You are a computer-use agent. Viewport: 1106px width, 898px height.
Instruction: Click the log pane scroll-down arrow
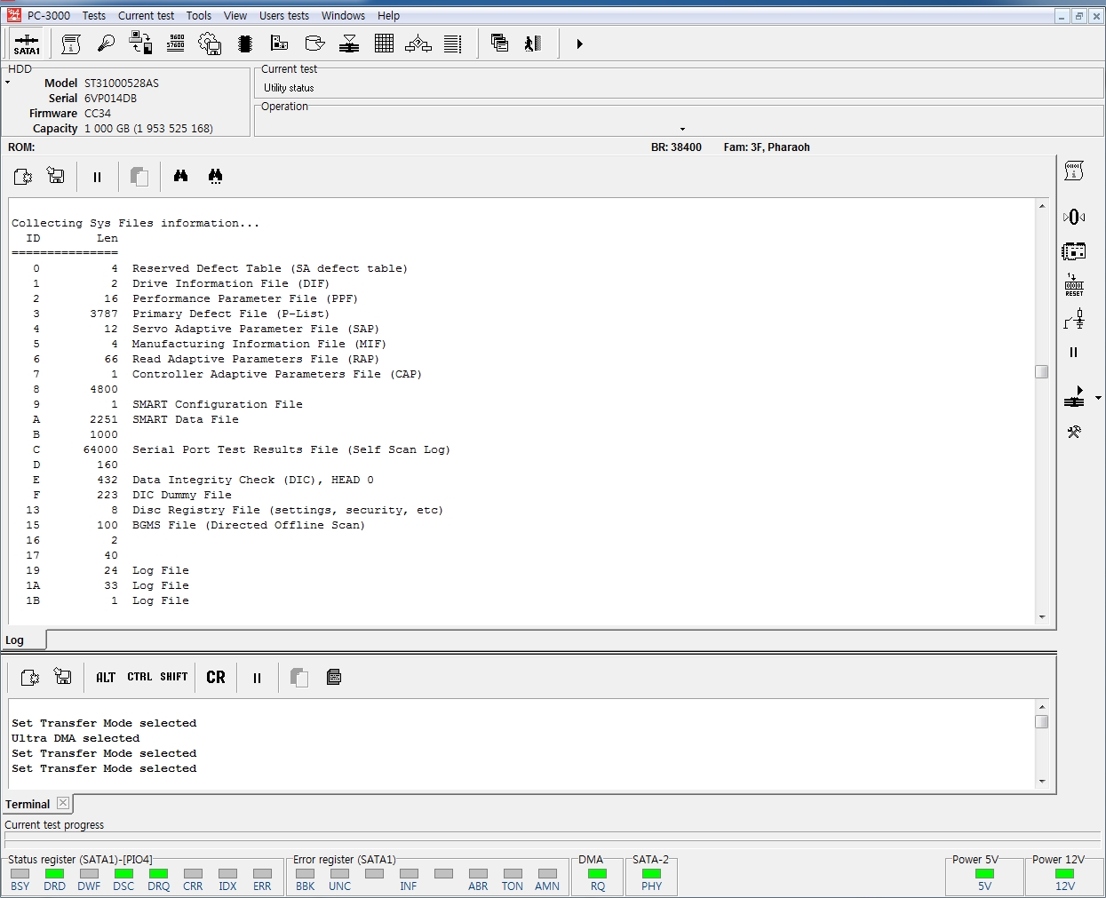(1042, 616)
